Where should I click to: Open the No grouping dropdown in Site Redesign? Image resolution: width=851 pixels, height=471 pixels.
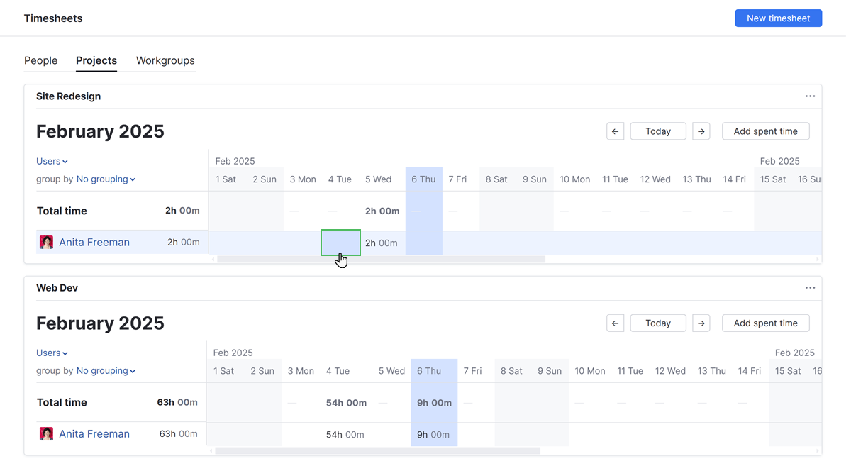click(104, 179)
